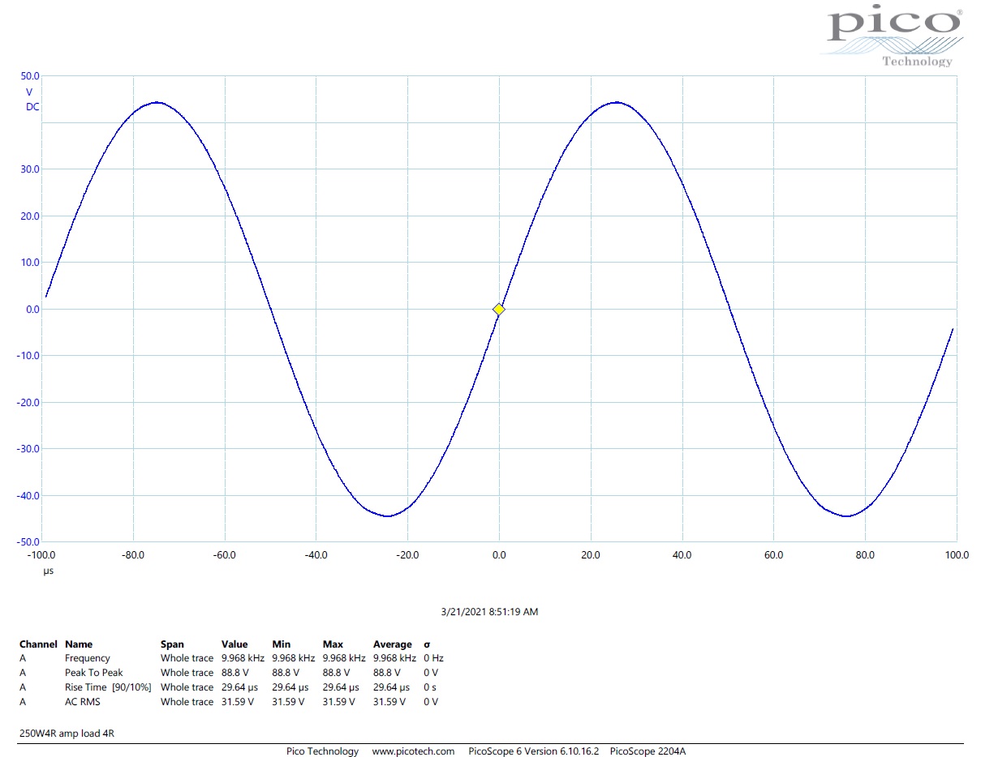The height and width of the screenshot is (757, 981).
Task: Click the -60.0 time axis label
Action: coord(225,555)
